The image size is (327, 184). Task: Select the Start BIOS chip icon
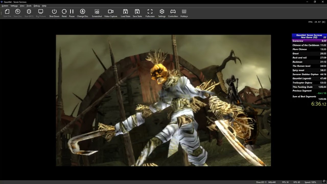click(x=29, y=13)
